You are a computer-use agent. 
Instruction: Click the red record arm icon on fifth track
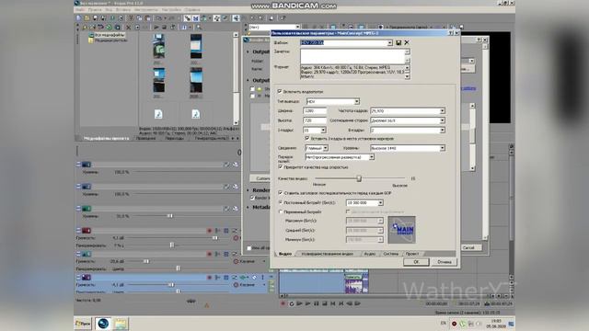click(210, 254)
